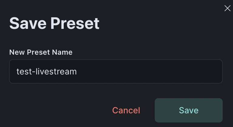Save the test-livestream preset
This screenshot has width=233, height=127.
click(188, 110)
